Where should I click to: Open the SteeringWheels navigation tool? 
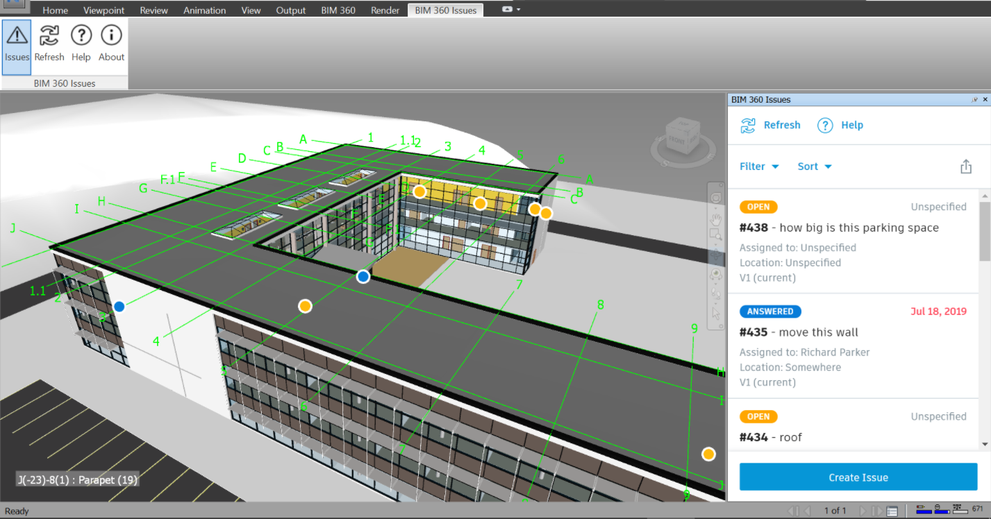(716, 198)
